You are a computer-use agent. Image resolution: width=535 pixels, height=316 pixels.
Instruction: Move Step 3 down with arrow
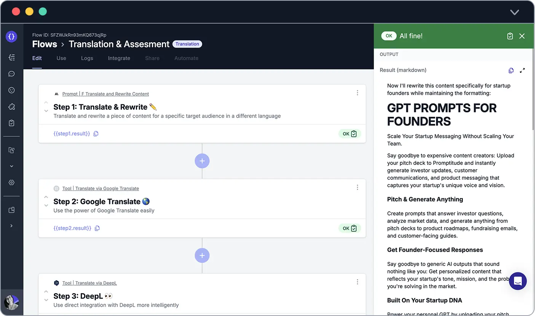(x=46, y=300)
